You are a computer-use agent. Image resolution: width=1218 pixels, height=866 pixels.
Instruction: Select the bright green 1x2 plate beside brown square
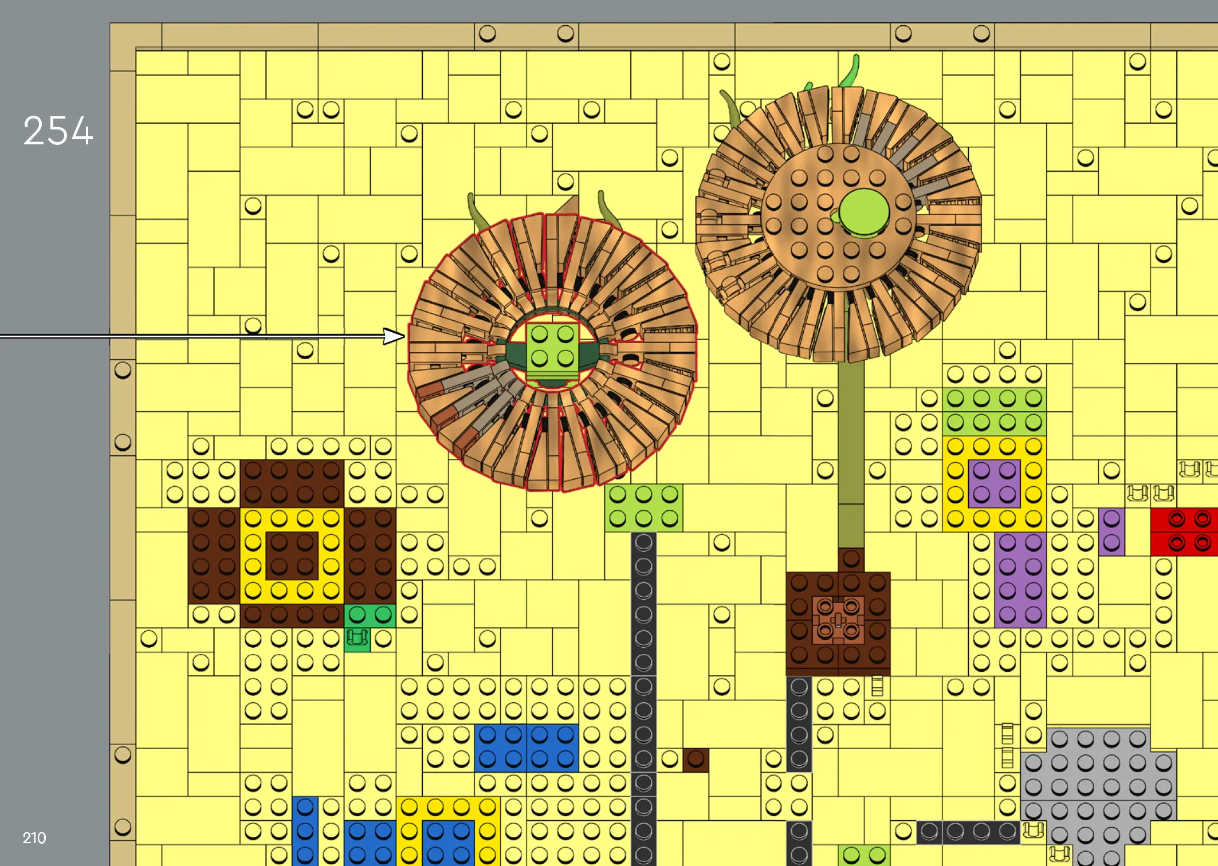(x=370, y=616)
